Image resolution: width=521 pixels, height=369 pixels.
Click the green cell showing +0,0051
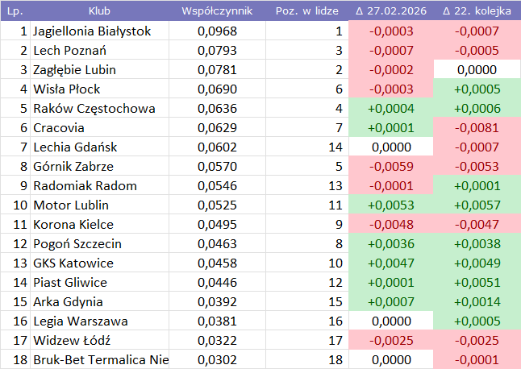(x=477, y=283)
